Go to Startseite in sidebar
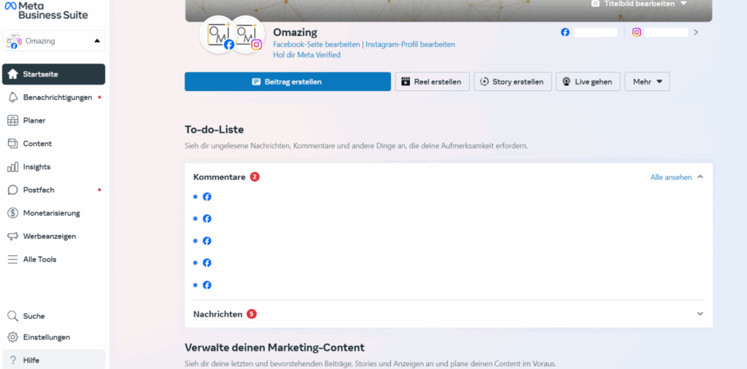The height and width of the screenshot is (369, 747). click(55, 74)
